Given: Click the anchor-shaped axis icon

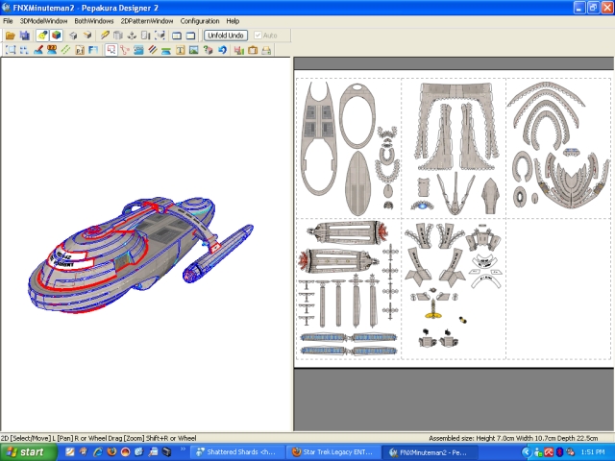Looking at the screenshot, I should pos(132,36).
